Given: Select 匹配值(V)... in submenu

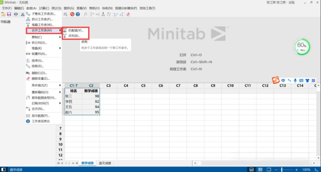Looking at the screenshot, I should [x=76, y=30].
